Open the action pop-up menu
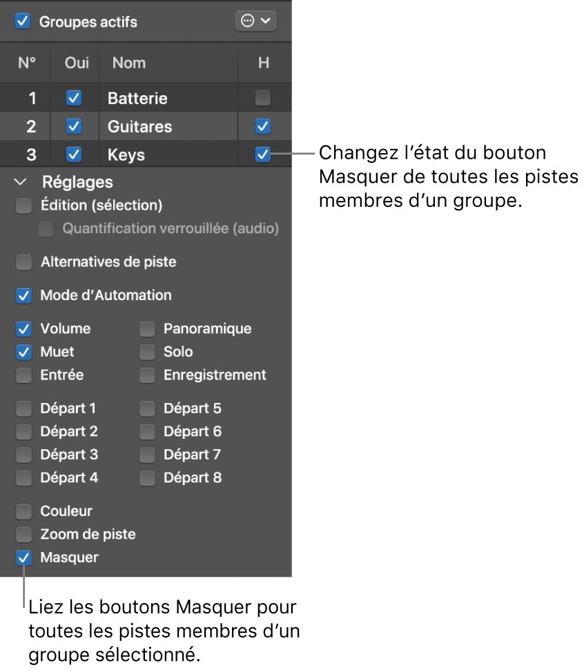The width and height of the screenshot is (584, 670). tap(255, 21)
